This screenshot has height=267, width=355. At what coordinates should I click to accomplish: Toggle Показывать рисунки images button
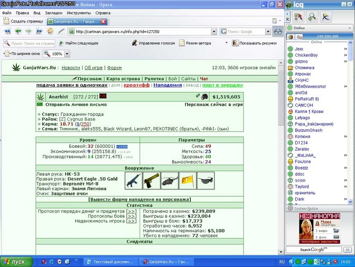[x=254, y=43]
